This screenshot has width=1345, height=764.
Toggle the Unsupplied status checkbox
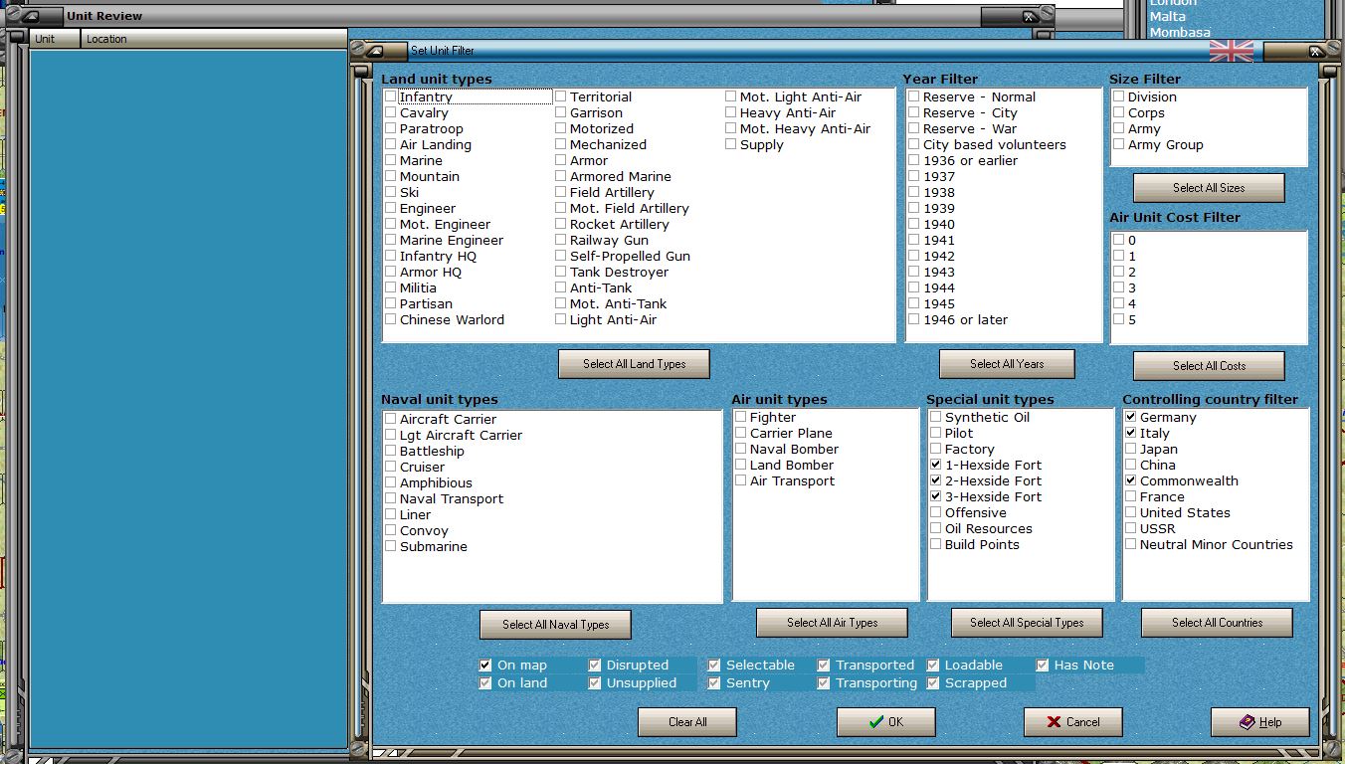pos(595,683)
